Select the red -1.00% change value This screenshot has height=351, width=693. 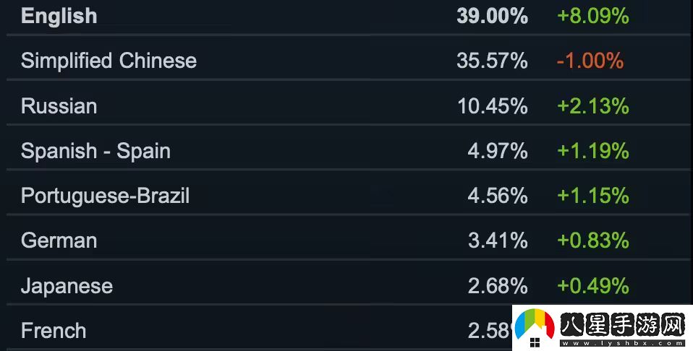[590, 61]
